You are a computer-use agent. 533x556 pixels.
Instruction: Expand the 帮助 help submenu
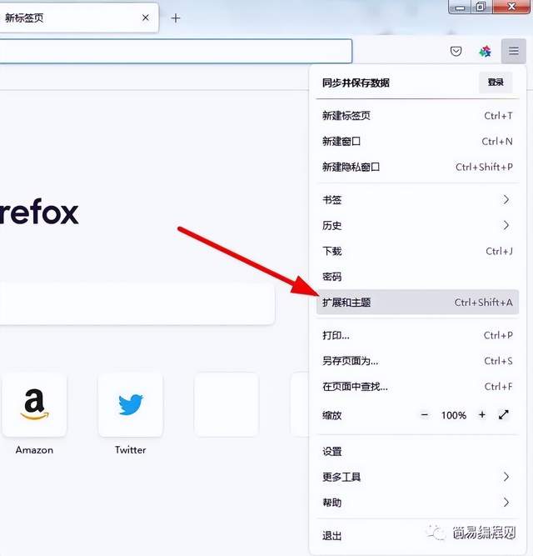[417, 503]
